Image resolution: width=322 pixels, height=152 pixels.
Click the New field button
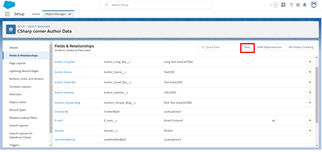point(247,47)
